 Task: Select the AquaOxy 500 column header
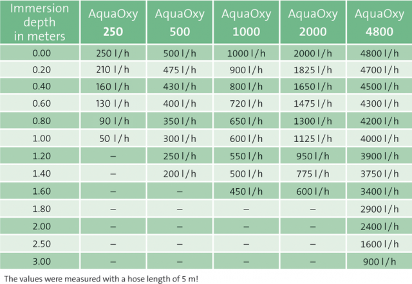pos(180,22)
